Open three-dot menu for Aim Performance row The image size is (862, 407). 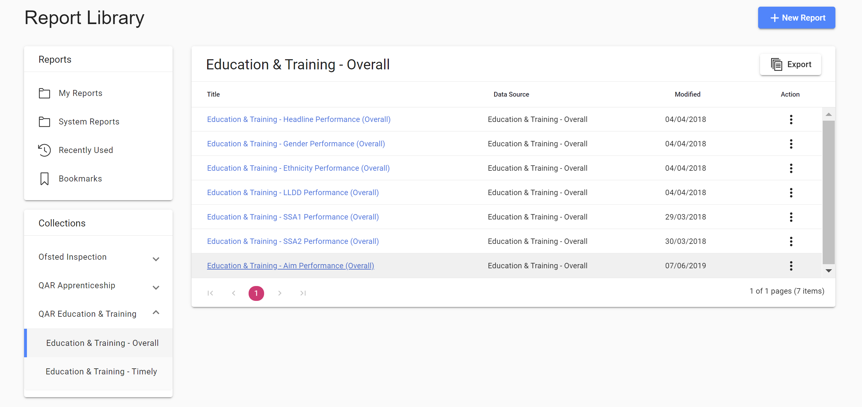click(x=791, y=266)
